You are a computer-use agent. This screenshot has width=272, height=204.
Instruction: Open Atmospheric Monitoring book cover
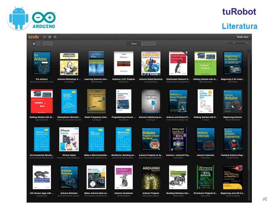[69, 101]
